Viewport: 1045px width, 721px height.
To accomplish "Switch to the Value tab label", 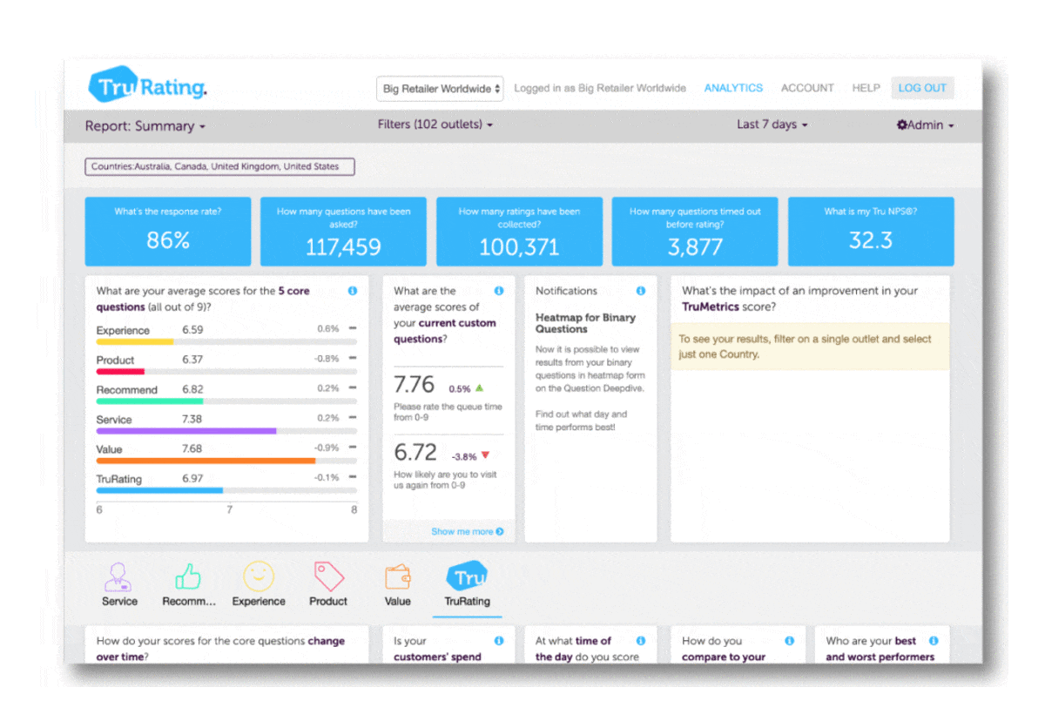I will pos(398,602).
